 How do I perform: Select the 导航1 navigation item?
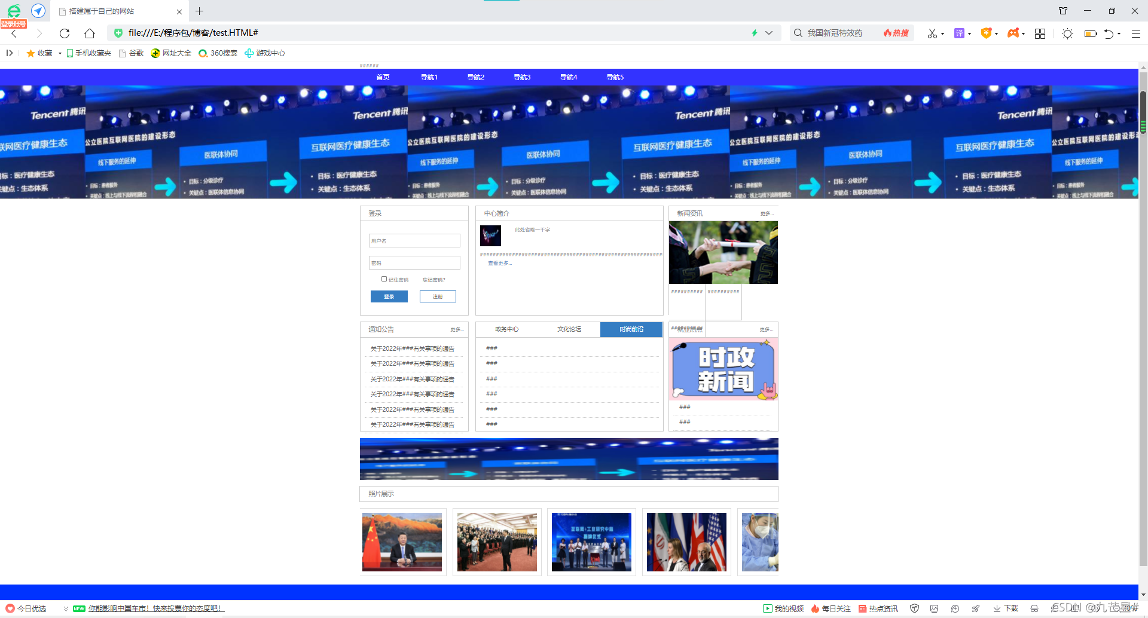(x=429, y=77)
